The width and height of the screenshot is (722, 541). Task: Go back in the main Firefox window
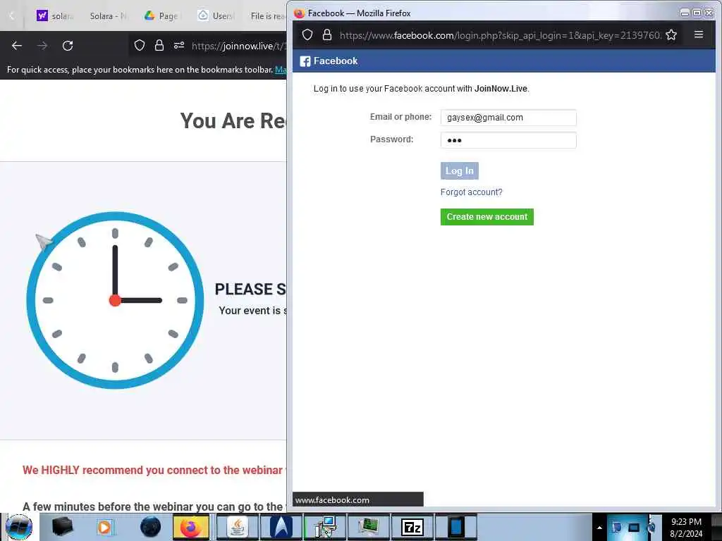(x=17, y=46)
